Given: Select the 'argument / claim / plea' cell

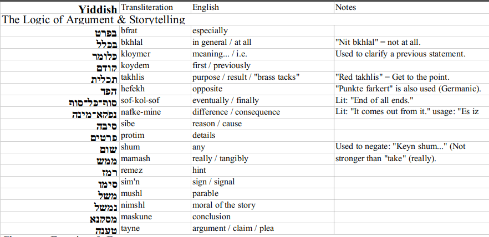Looking at the screenshot, I should point(233,228).
